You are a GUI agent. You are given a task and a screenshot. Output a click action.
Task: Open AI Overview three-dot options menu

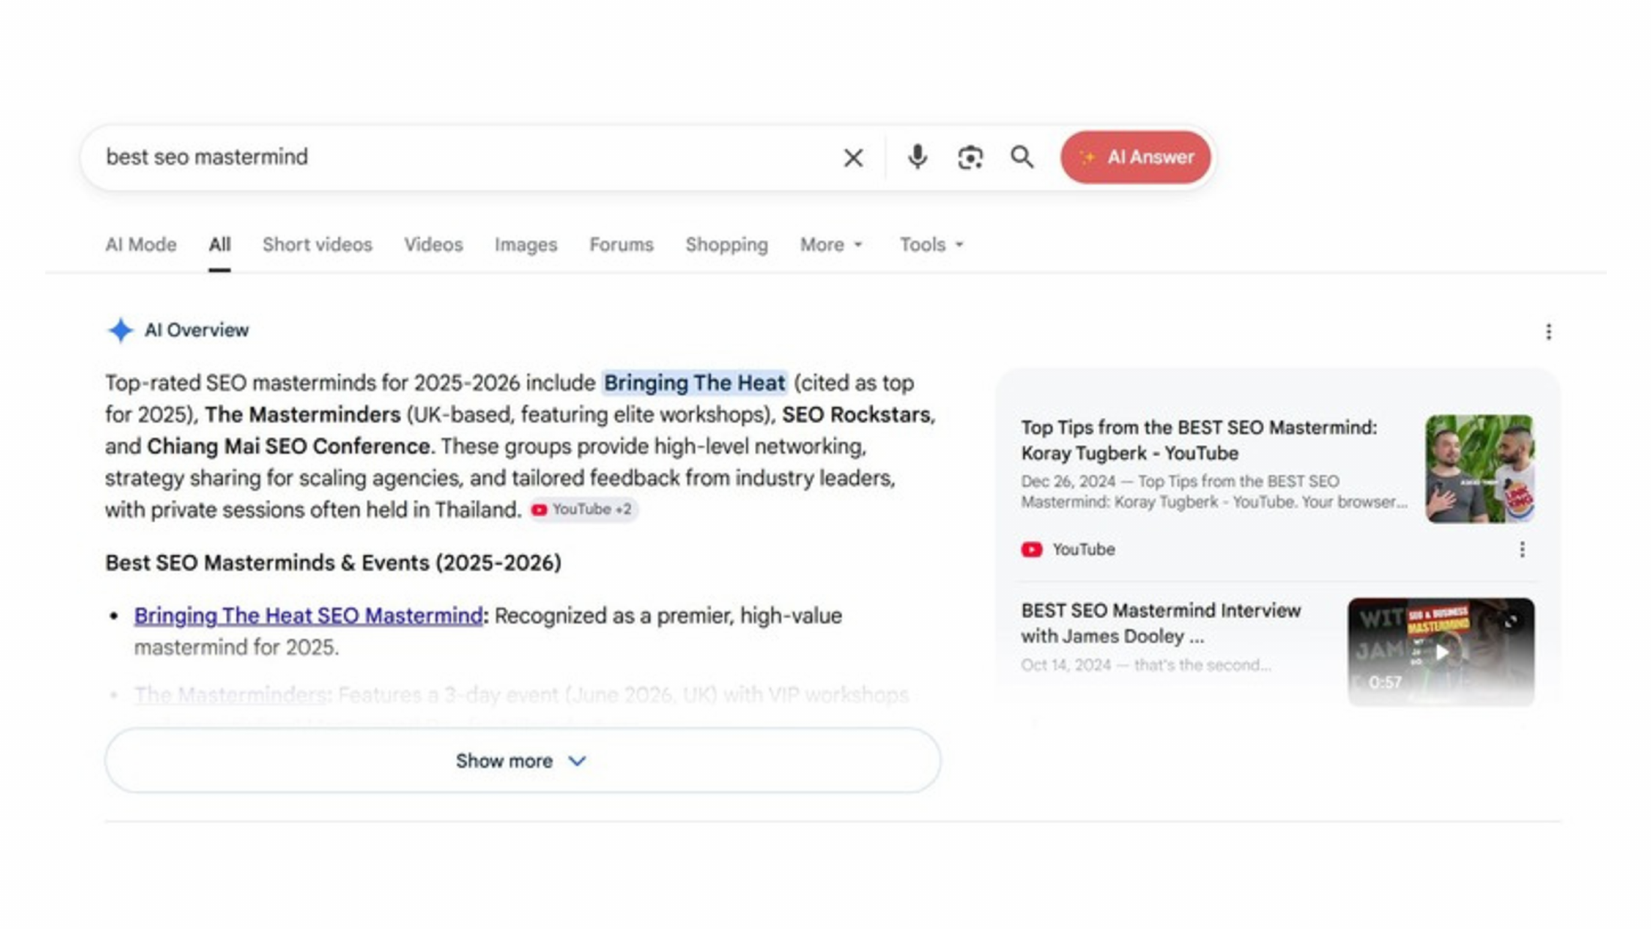click(1548, 332)
